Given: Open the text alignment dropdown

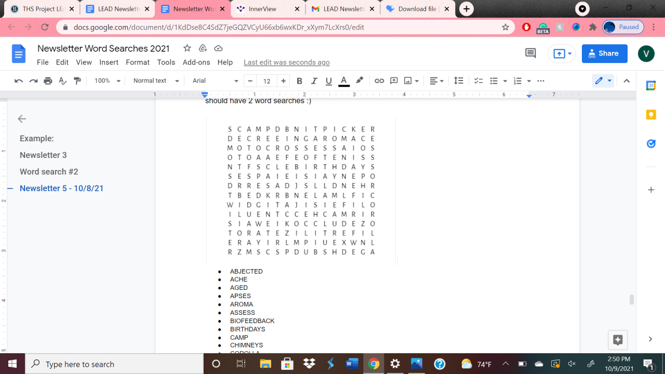Looking at the screenshot, I should 436,81.
